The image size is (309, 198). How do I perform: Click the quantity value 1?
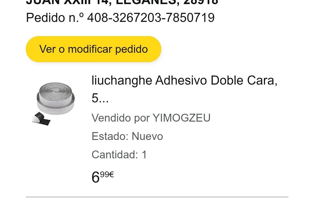(x=144, y=154)
